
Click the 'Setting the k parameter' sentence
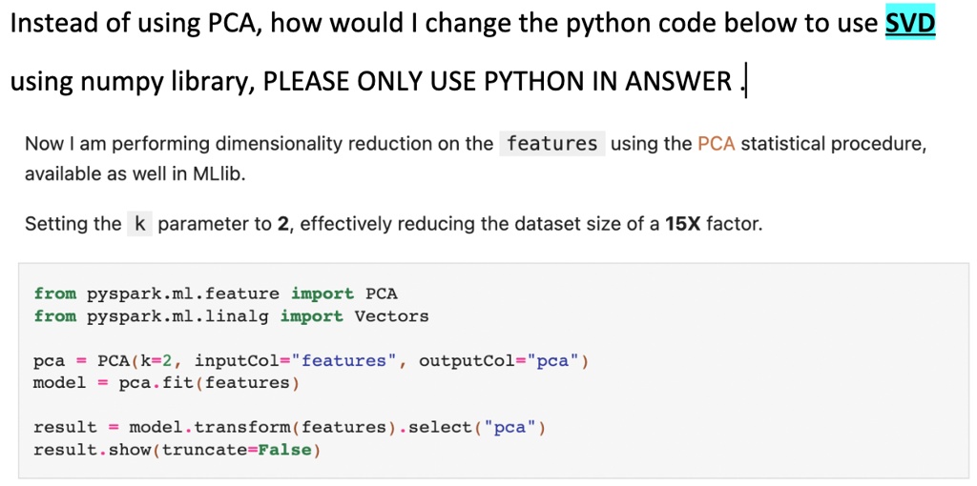click(394, 223)
